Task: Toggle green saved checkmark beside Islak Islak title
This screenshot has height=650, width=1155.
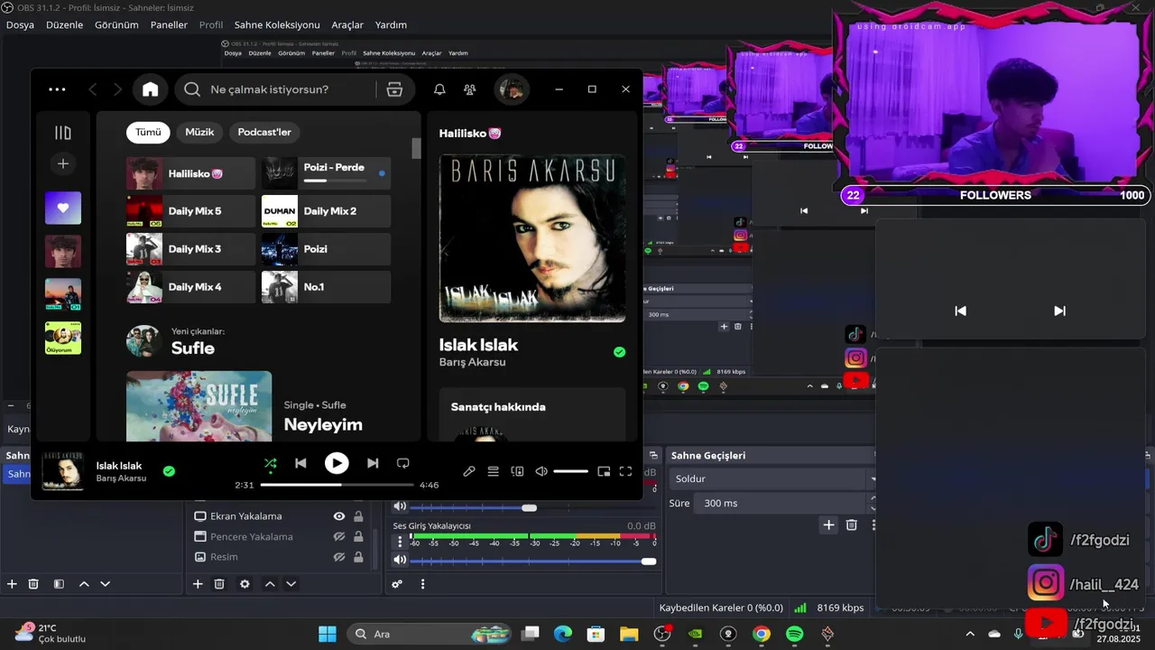Action: click(x=619, y=352)
